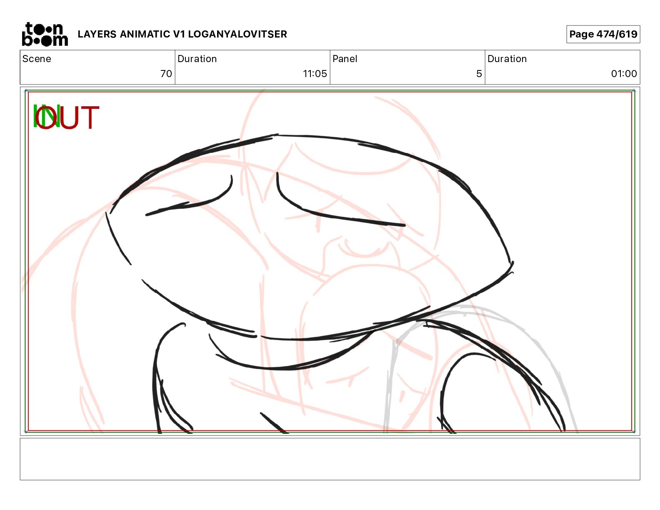Viewport: 660px width, 510px height.
Task: Select the title LAYERS ANIMATIC V1 LOGANYALOVITSER
Action: coord(182,34)
